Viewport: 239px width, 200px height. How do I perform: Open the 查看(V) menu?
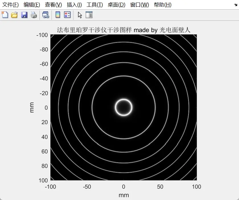pos(53,5)
